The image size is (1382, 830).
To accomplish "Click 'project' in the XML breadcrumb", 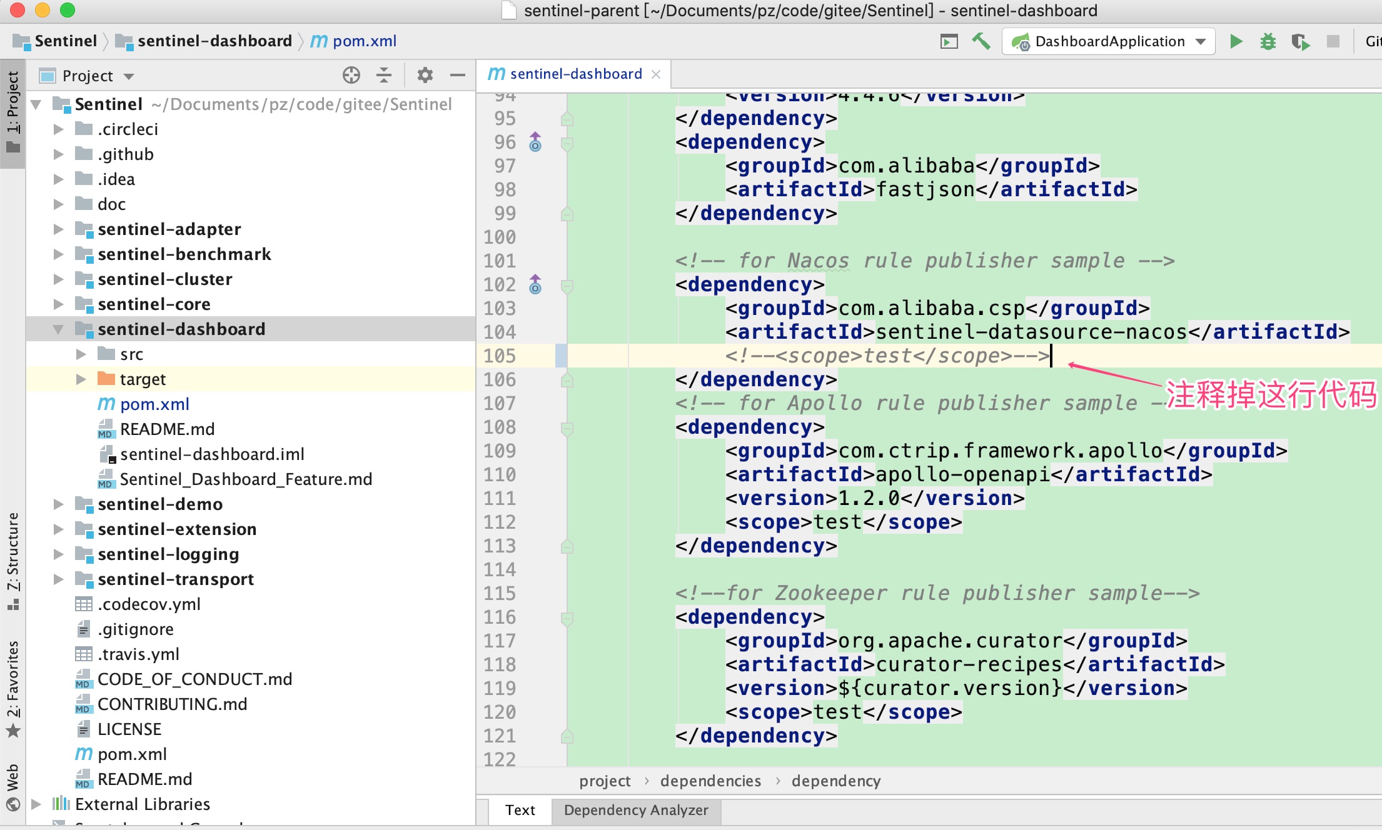I will pos(605,781).
